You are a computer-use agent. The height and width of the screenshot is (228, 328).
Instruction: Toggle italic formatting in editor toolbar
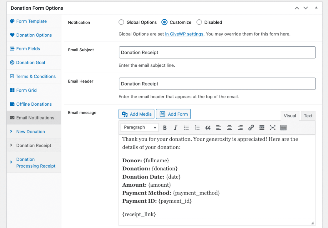click(x=175, y=128)
